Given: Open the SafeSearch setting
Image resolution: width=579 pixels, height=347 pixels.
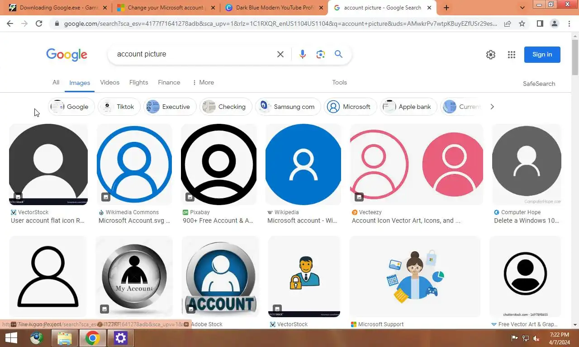Looking at the screenshot, I should click(x=539, y=84).
